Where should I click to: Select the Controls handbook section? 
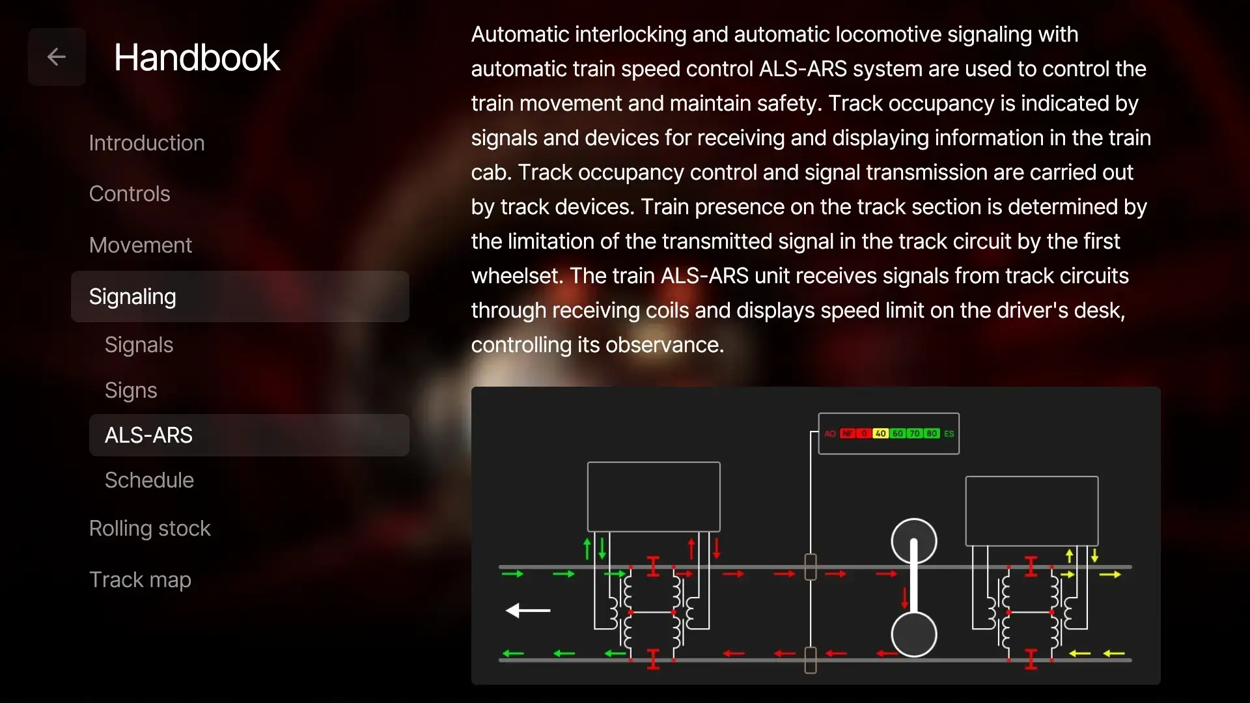(129, 193)
